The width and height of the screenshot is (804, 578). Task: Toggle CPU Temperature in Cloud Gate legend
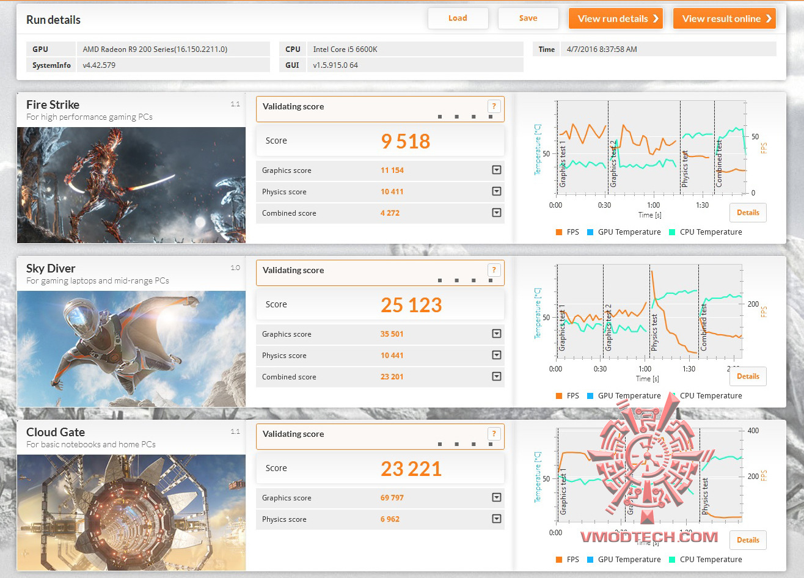click(x=706, y=560)
